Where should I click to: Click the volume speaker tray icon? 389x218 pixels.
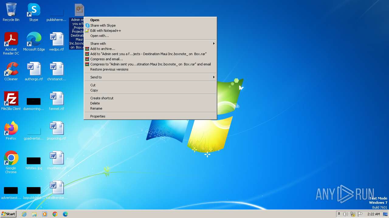coord(346,214)
